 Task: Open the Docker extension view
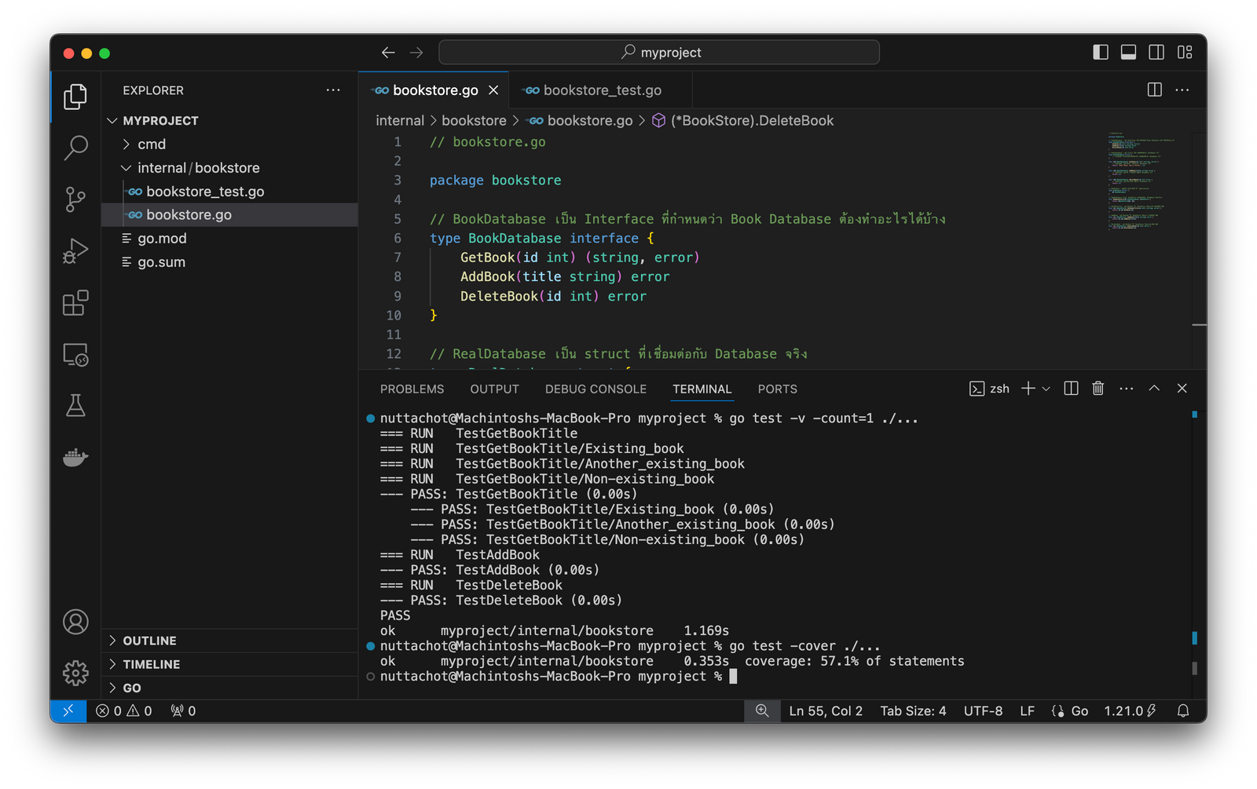tap(75, 458)
